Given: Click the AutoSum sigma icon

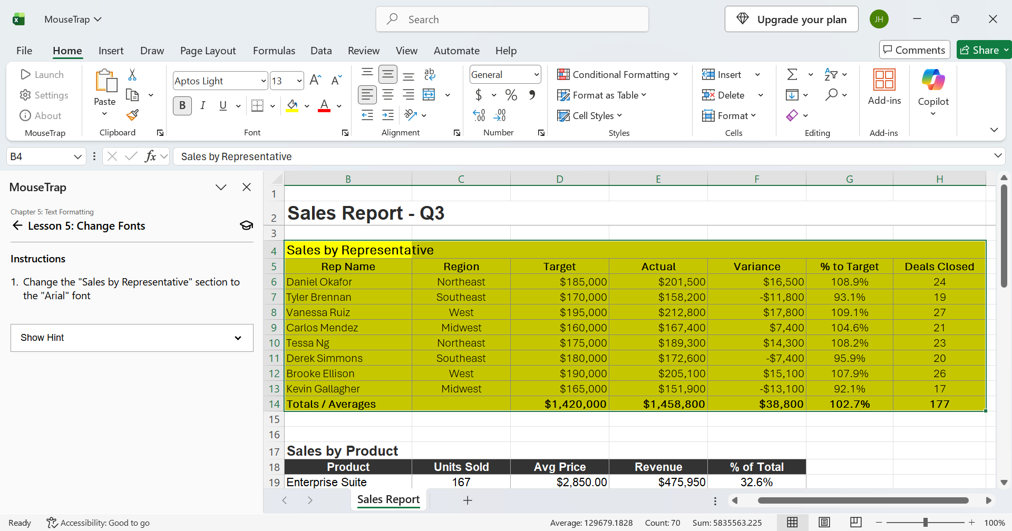Looking at the screenshot, I should [792, 74].
